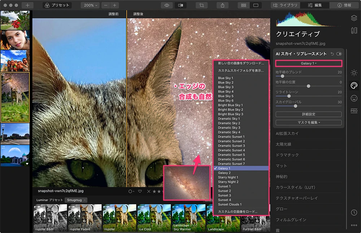The image size is (361, 233).
Task: Switch to single image view icon
Action: tap(256, 5)
